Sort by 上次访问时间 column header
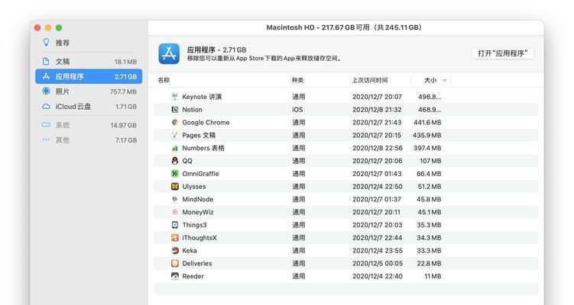The image size is (574, 305). [x=370, y=80]
